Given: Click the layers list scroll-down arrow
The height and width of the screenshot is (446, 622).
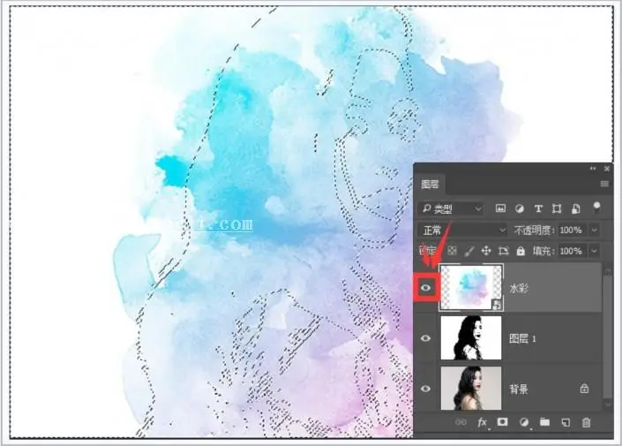Looking at the screenshot, I should coord(608,404).
